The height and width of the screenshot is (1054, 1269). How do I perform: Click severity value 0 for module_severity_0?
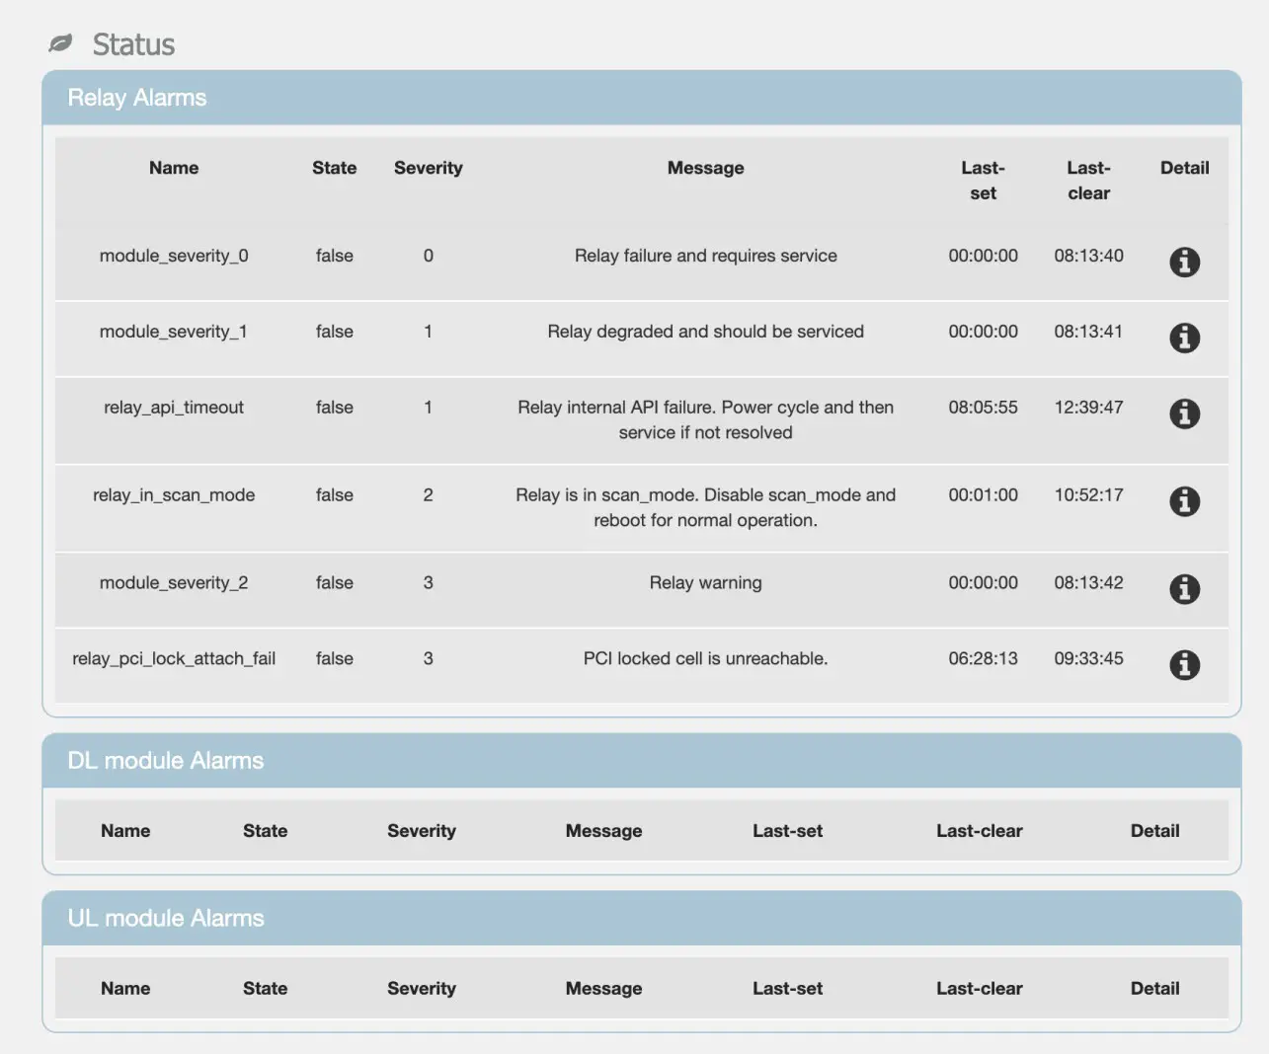pos(429,256)
